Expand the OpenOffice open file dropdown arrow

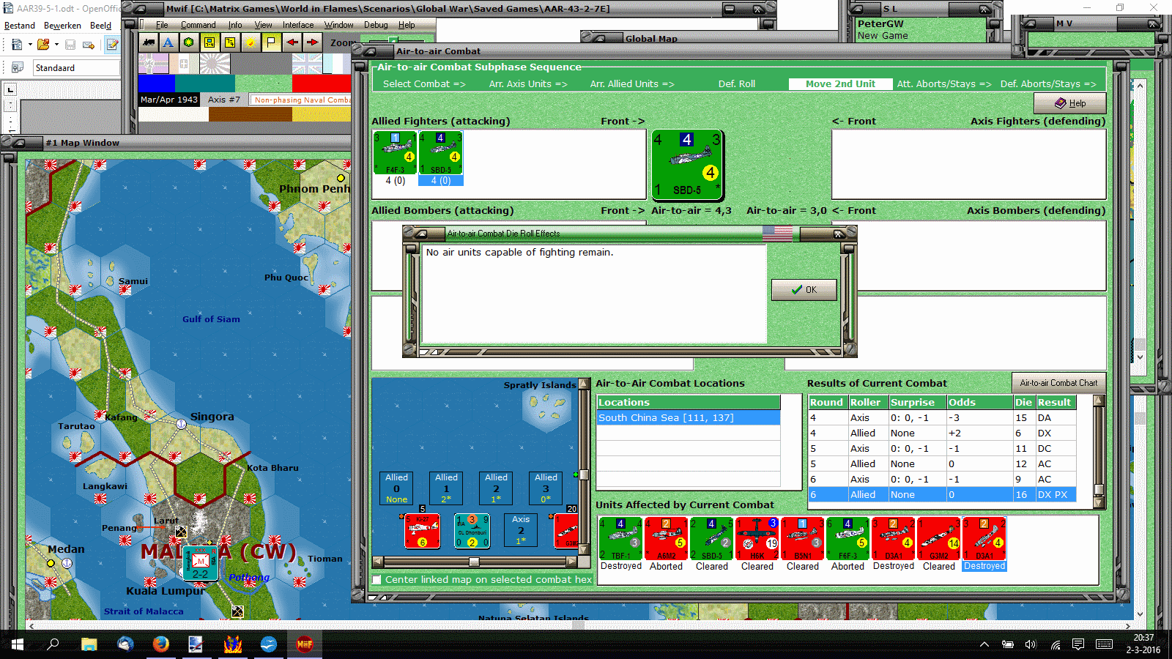click(56, 45)
